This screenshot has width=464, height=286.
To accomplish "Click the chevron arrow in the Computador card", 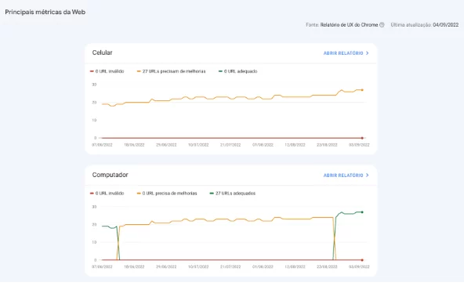I will click(368, 176).
